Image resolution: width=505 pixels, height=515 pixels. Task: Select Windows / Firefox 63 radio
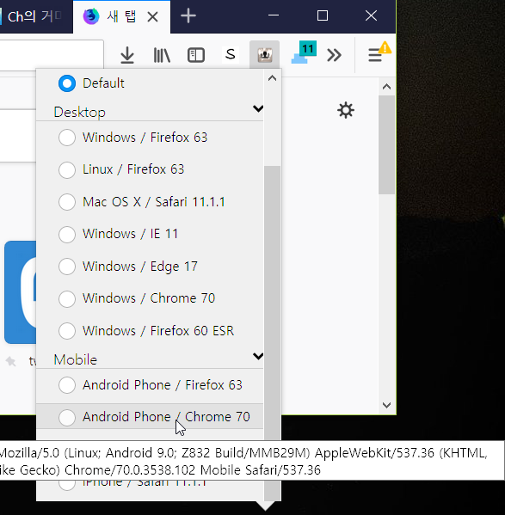click(67, 138)
